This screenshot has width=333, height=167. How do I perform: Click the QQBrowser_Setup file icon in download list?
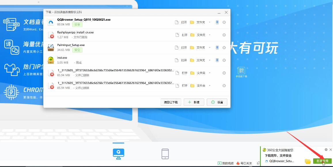pos(51,22)
